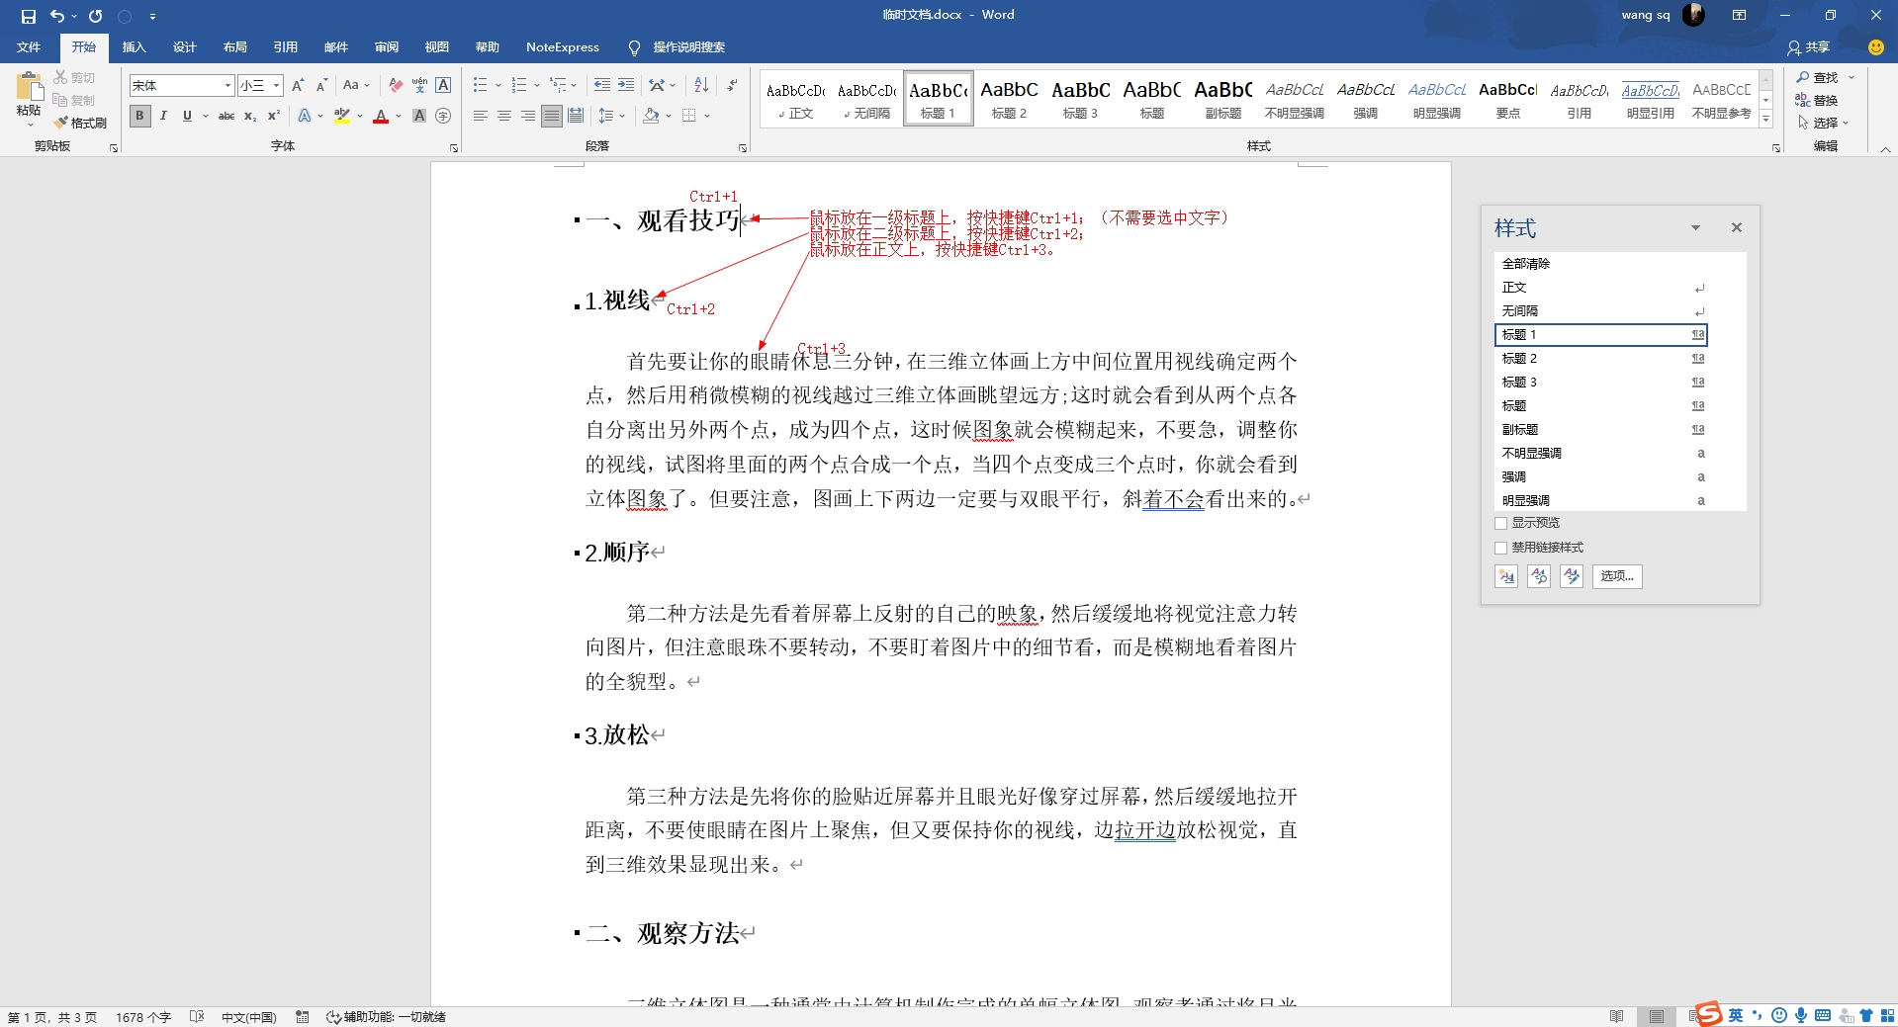Apply subscript formatting
The image size is (1898, 1027).
pyautogui.click(x=250, y=116)
